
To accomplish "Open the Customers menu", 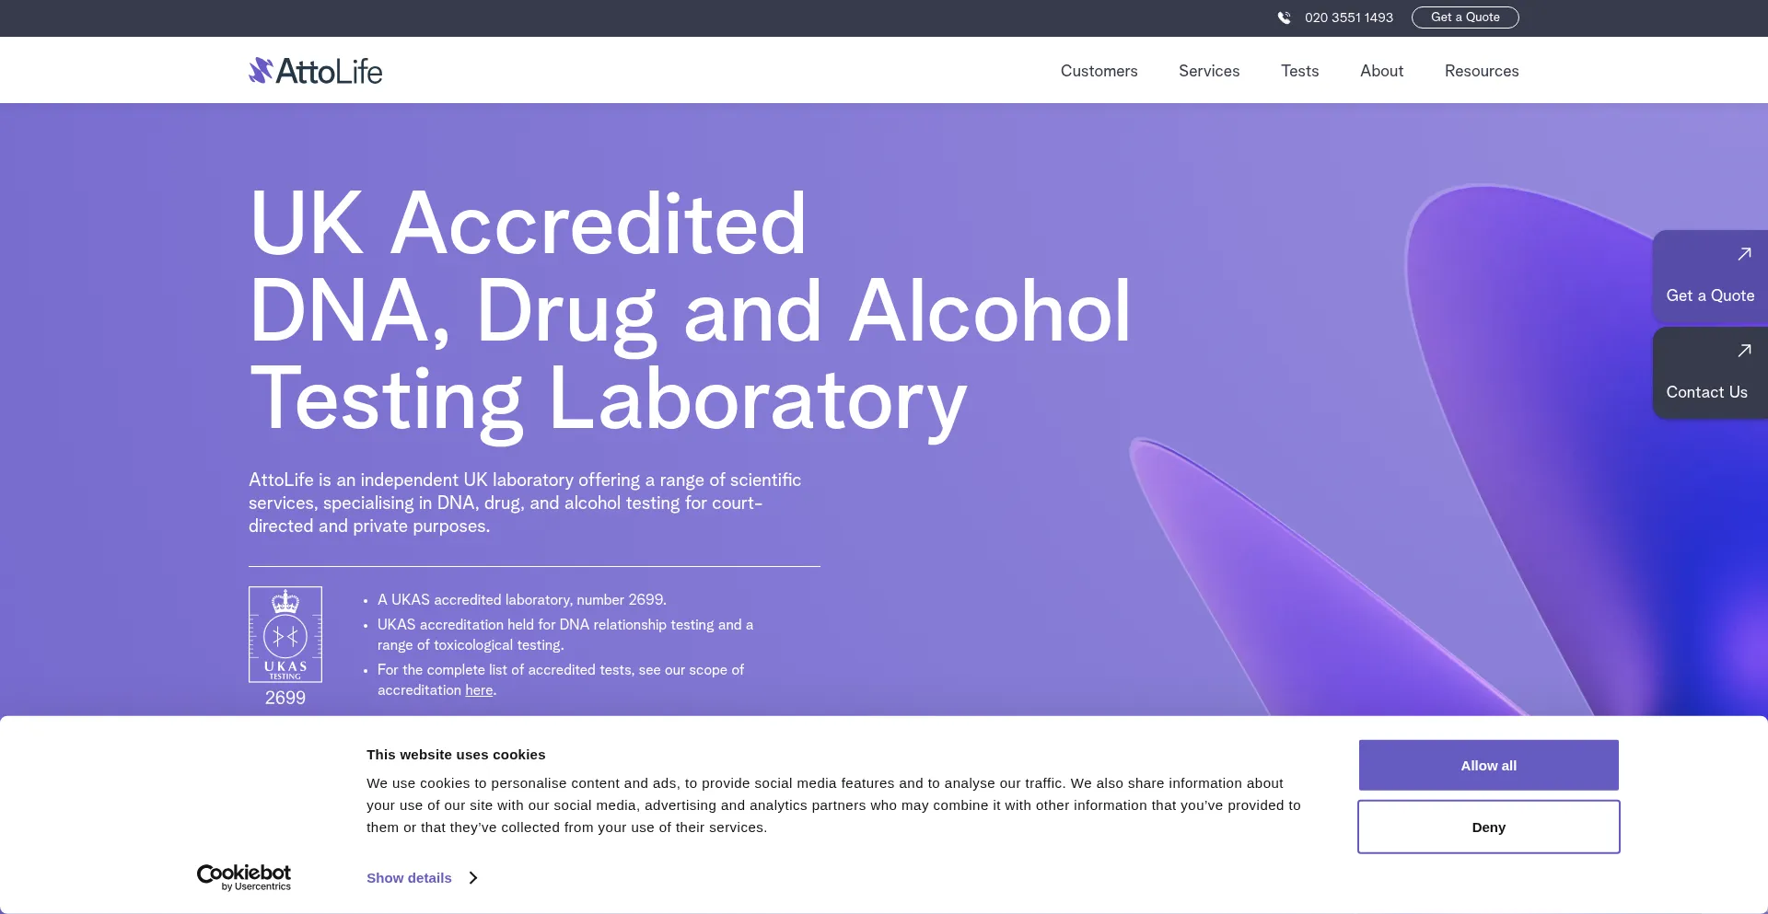I will 1099,71.
